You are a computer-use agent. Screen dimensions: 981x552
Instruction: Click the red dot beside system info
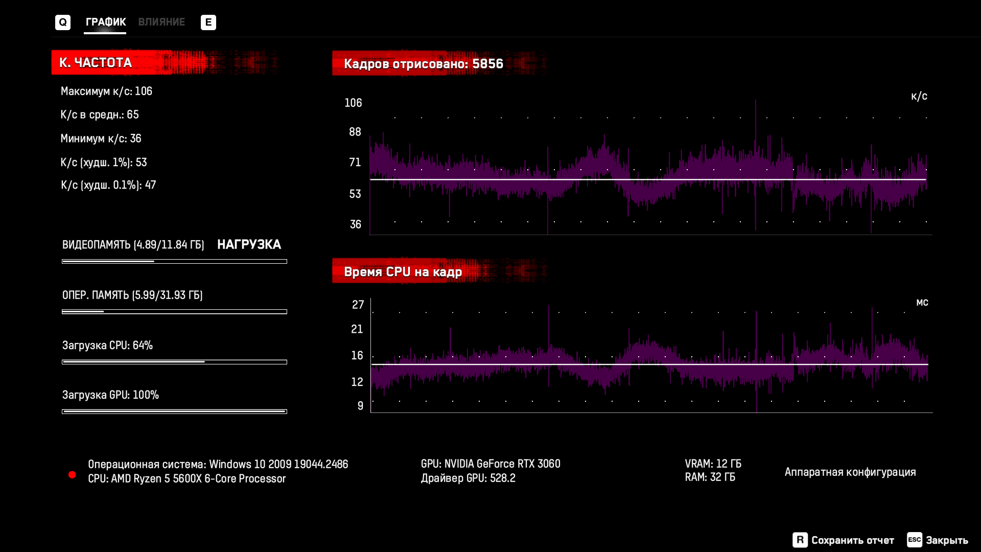pos(72,475)
